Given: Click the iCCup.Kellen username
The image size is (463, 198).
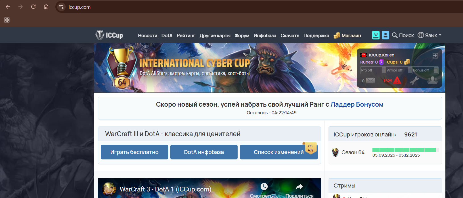Looking at the screenshot, I should 382,55.
